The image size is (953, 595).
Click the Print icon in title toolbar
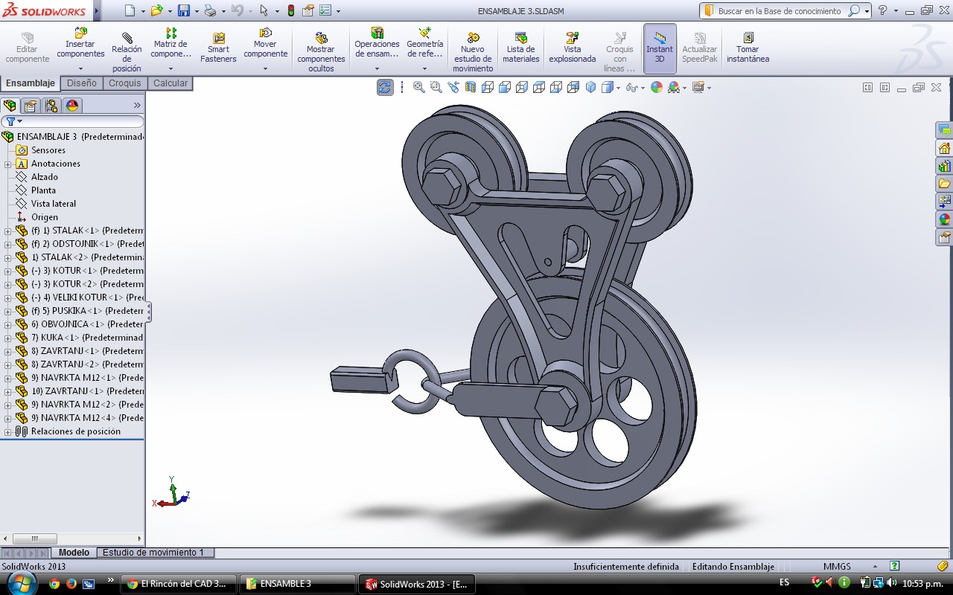click(210, 10)
